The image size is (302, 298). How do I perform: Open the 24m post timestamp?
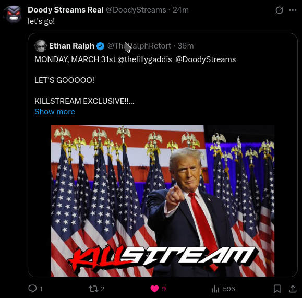(x=180, y=10)
